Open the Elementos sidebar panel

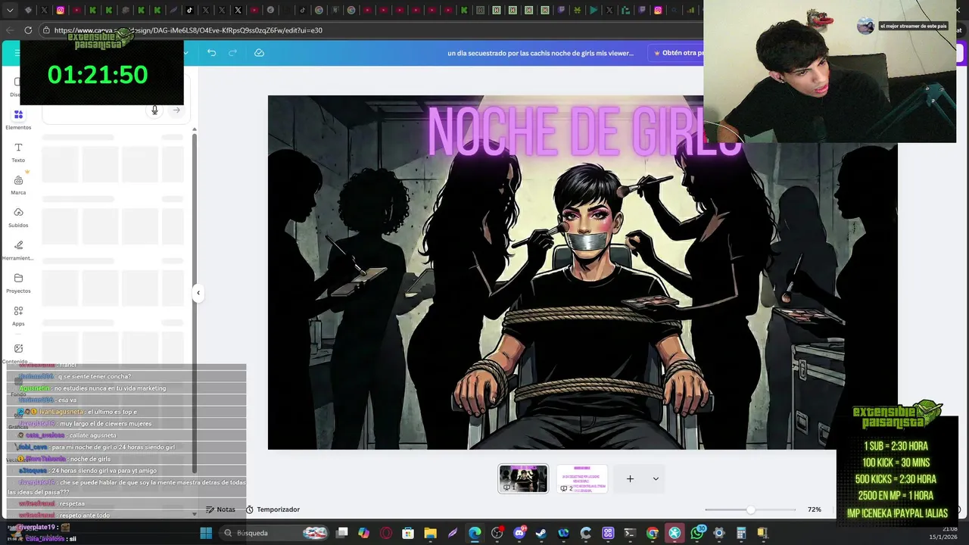(18, 119)
